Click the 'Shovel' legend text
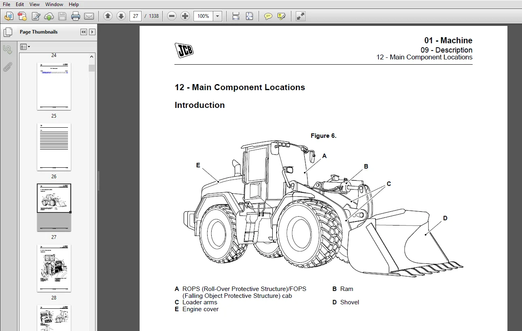522x331 pixels. 350,302
